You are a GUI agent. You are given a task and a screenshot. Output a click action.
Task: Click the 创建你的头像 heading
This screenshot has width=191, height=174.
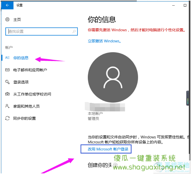coord(103,165)
